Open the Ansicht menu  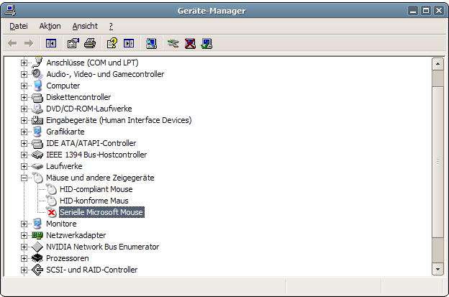[x=85, y=26]
